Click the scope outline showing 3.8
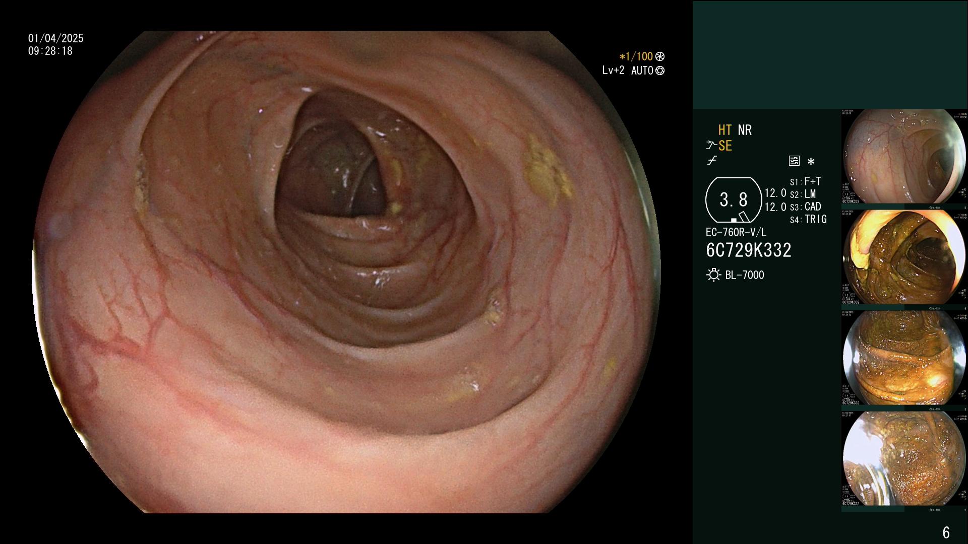The height and width of the screenshot is (544, 968). pyautogui.click(x=734, y=200)
